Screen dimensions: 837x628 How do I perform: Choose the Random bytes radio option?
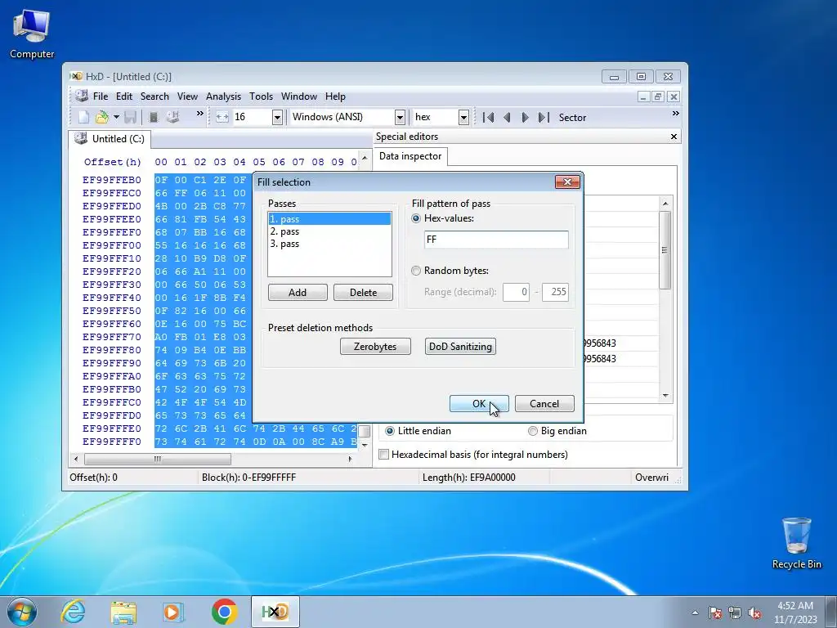click(416, 271)
